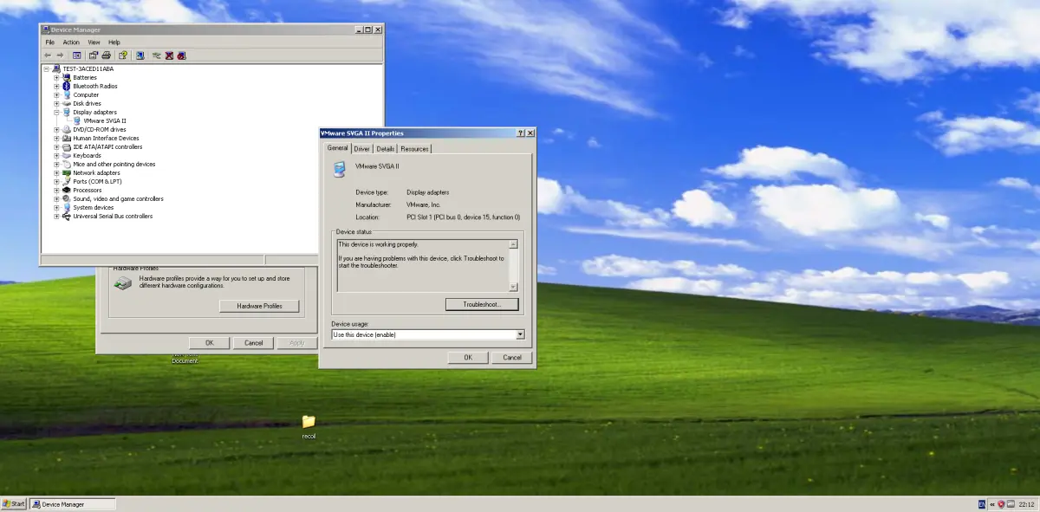Click Cancel in the System Properties dialog
This screenshot has width=1040, height=512.
click(x=253, y=342)
